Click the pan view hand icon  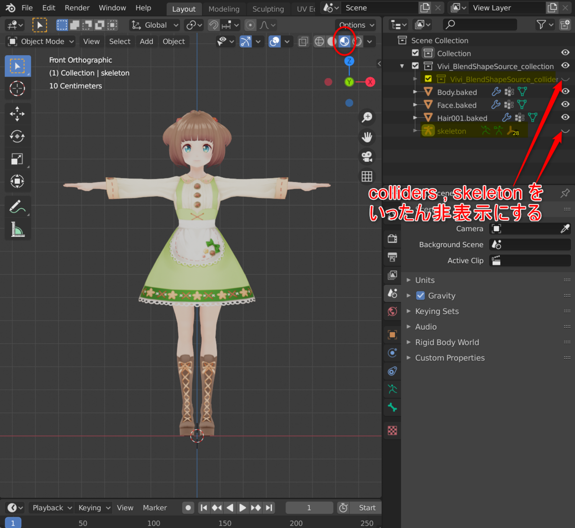coord(367,137)
